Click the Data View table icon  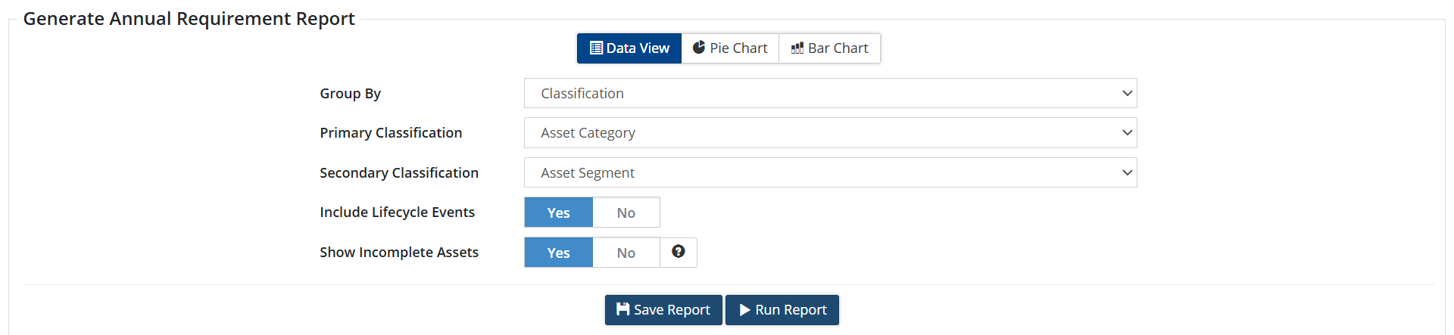pos(596,48)
